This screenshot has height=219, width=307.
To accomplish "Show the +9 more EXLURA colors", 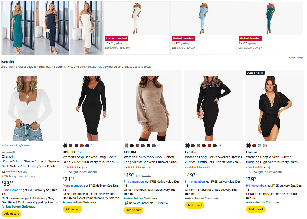I will point(159,146).
